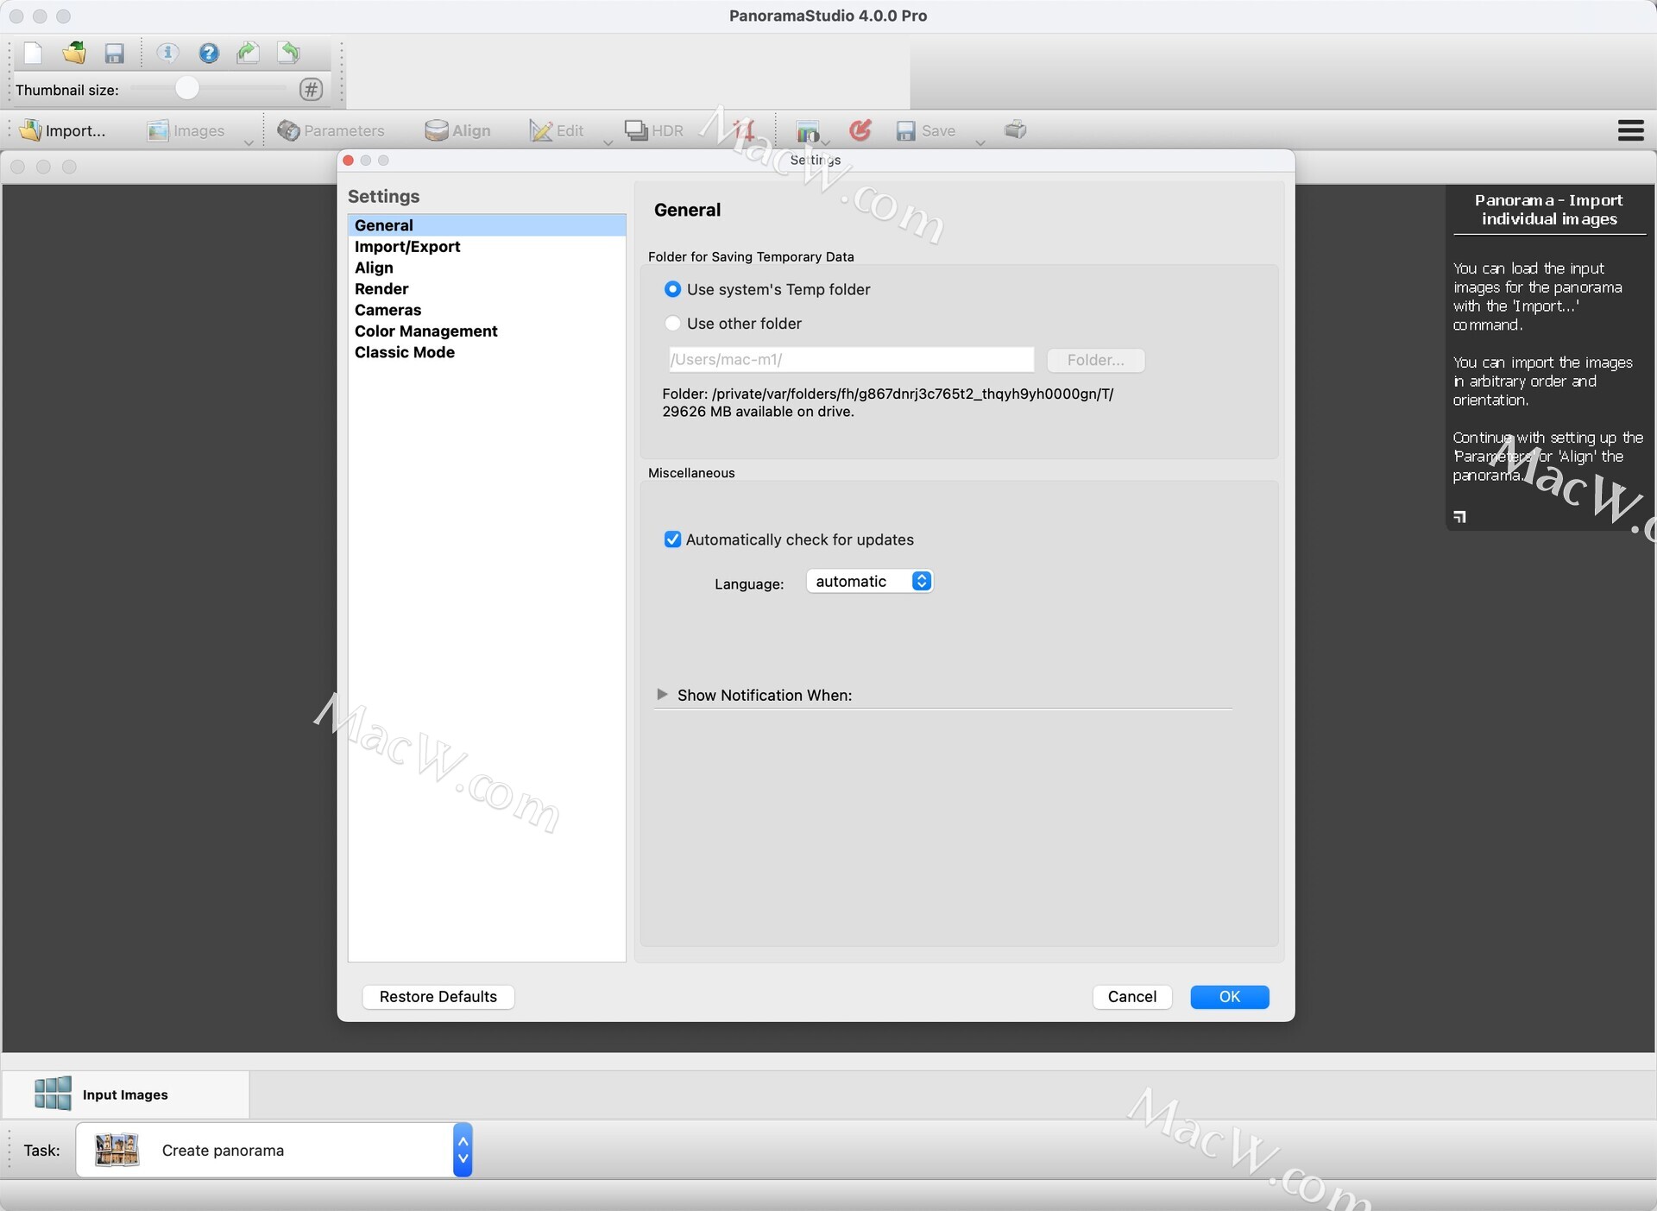
Task: Select Classic Mode settings category
Action: pos(487,352)
